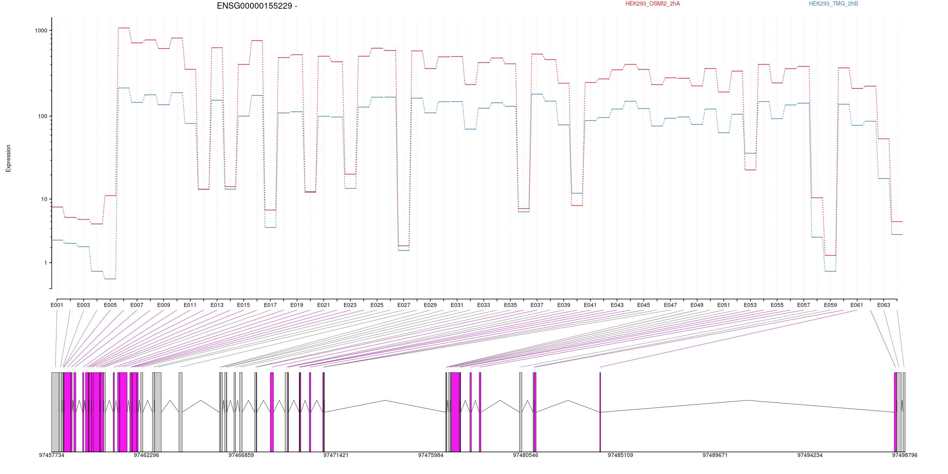The width and height of the screenshot is (948, 474).
Task: Select the HEK293_TMG_2hB legend label
Action: [833, 4]
